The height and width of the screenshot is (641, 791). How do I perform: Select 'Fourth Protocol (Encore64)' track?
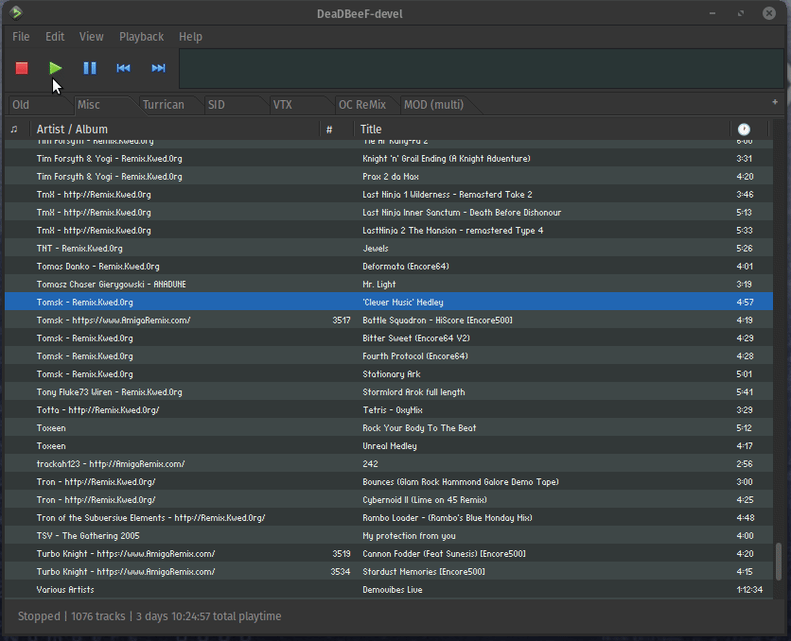coord(389,355)
